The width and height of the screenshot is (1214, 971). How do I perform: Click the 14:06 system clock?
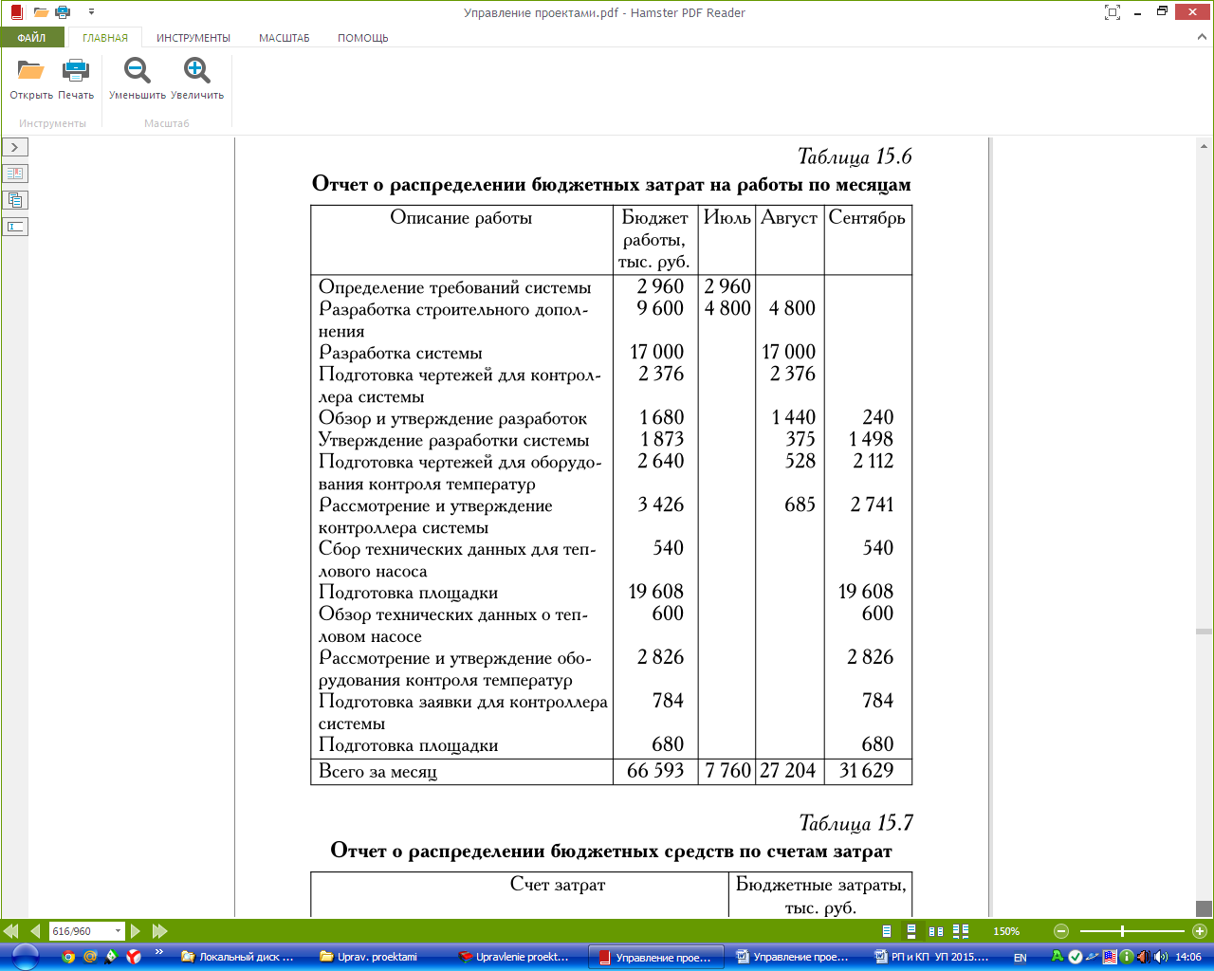point(1188,957)
